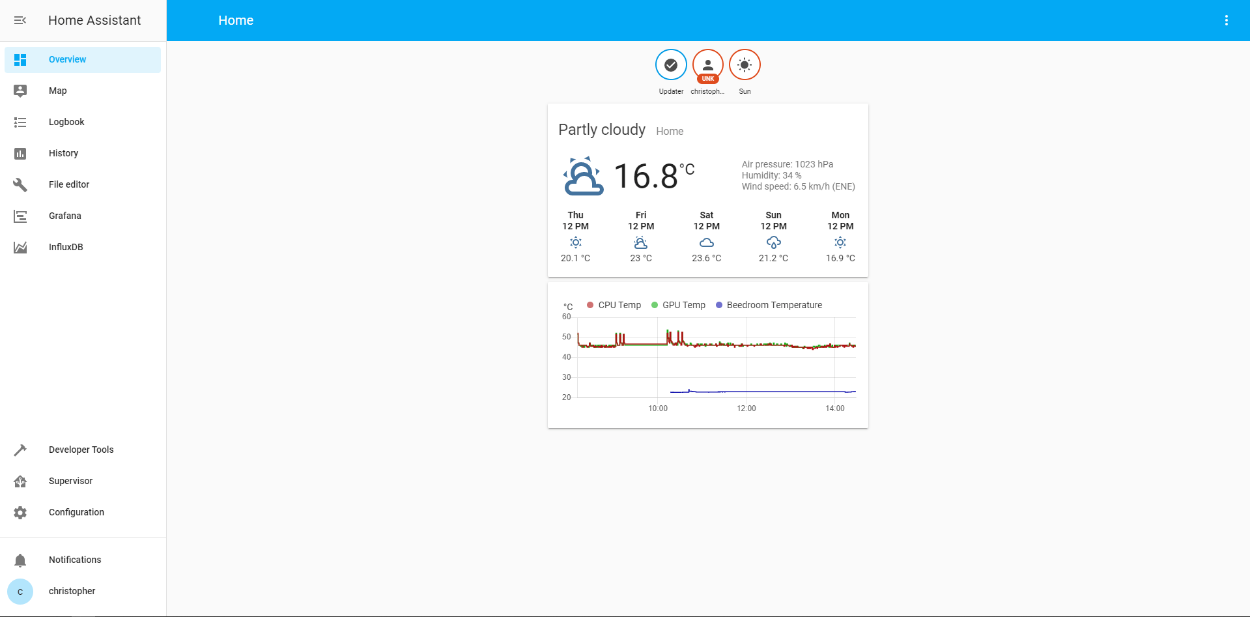1250x617 pixels.
Task: Open the Supervisor page
Action: pyautogui.click(x=70, y=481)
